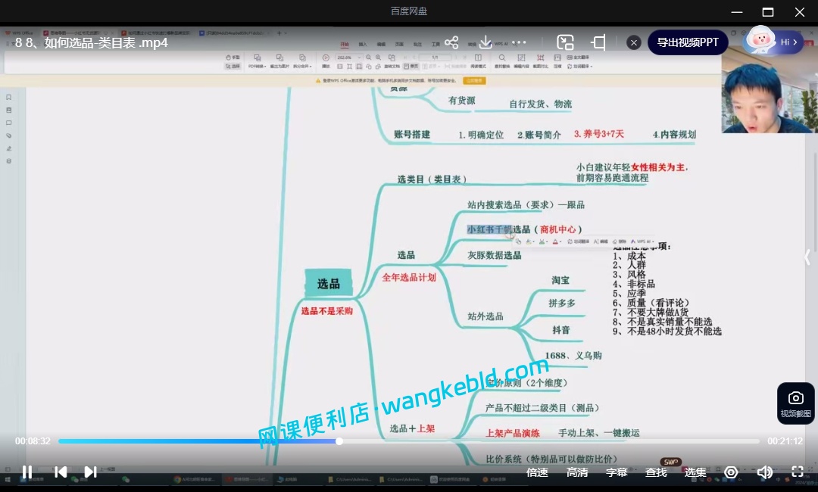
Task: Click the 比价系统（特别品可以做防比价）node
Action: coord(551,459)
